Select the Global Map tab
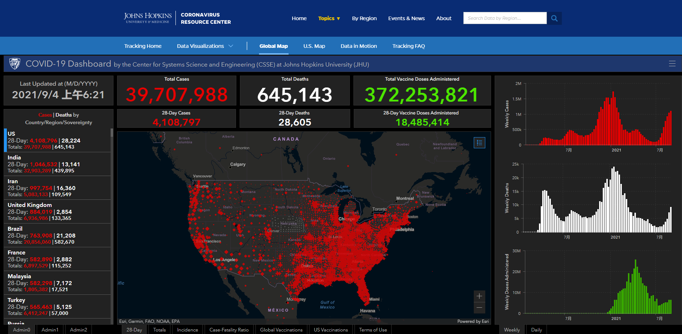 273,46
